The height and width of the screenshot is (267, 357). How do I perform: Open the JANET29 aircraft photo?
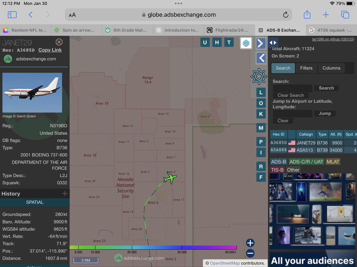tap(32, 92)
